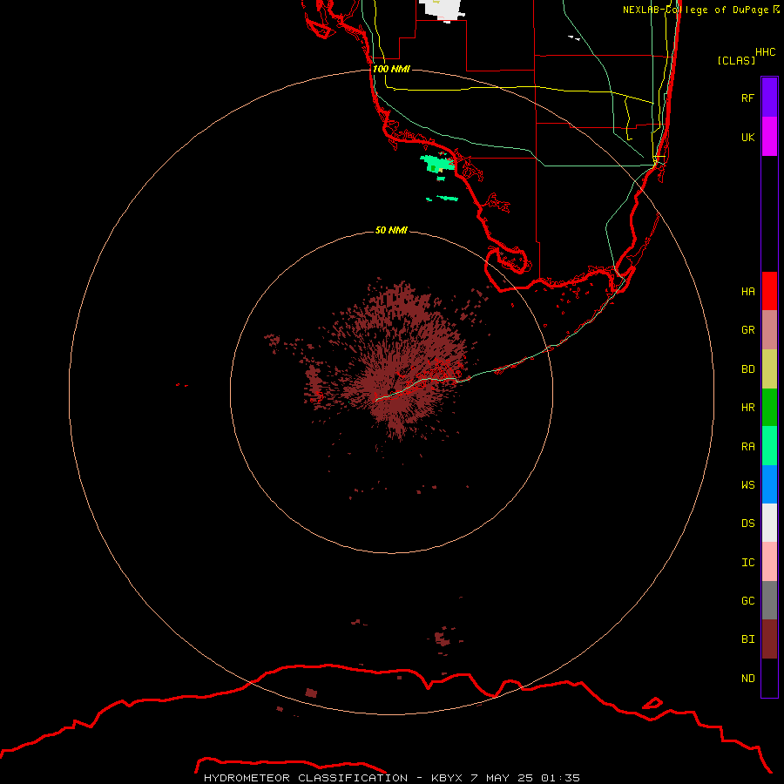Screen dimensions: 784x784
Task: Click the Hydrometeor Classification KBYX title caption
Action: pos(391,778)
